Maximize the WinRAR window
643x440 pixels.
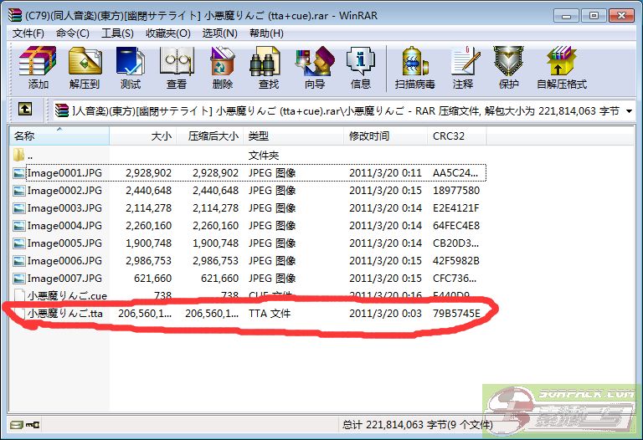[x=594, y=16]
